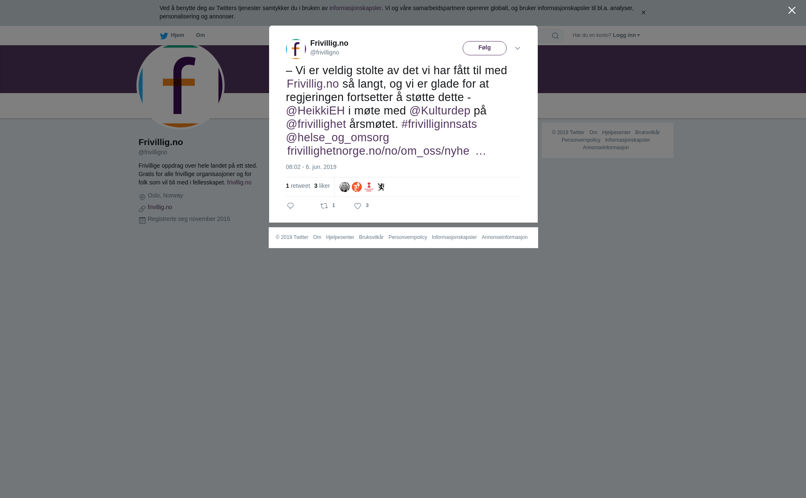Expand the Logg inn dropdown
This screenshot has width=806, height=498.
coord(626,35)
